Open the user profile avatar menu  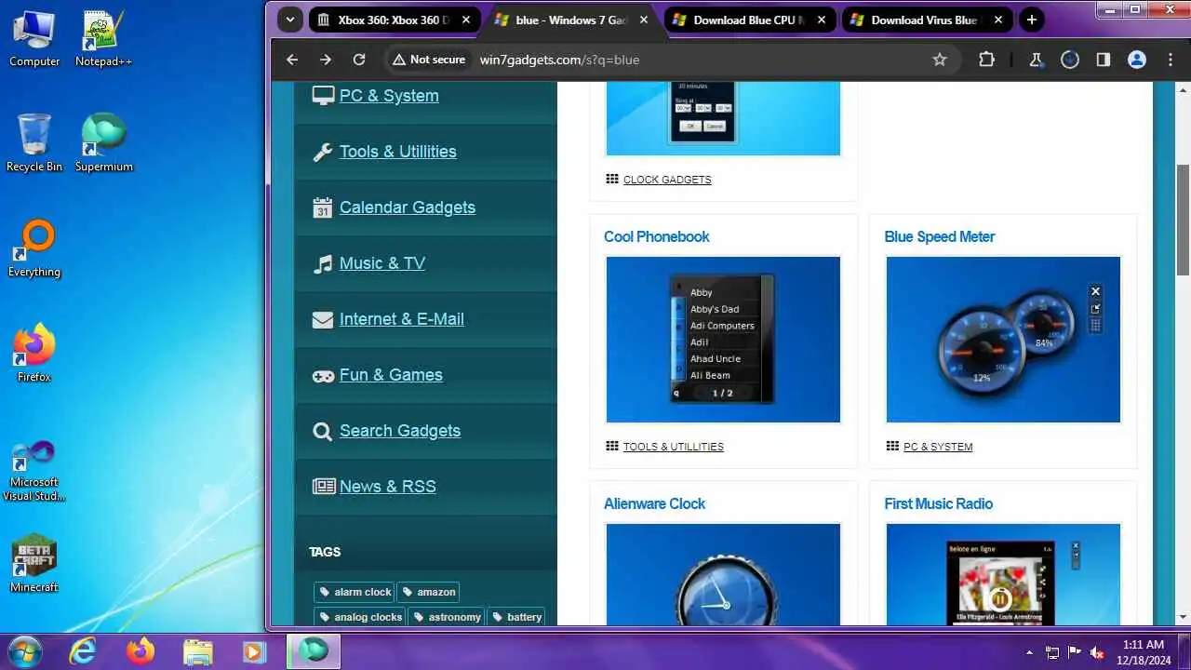[x=1137, y=60]
